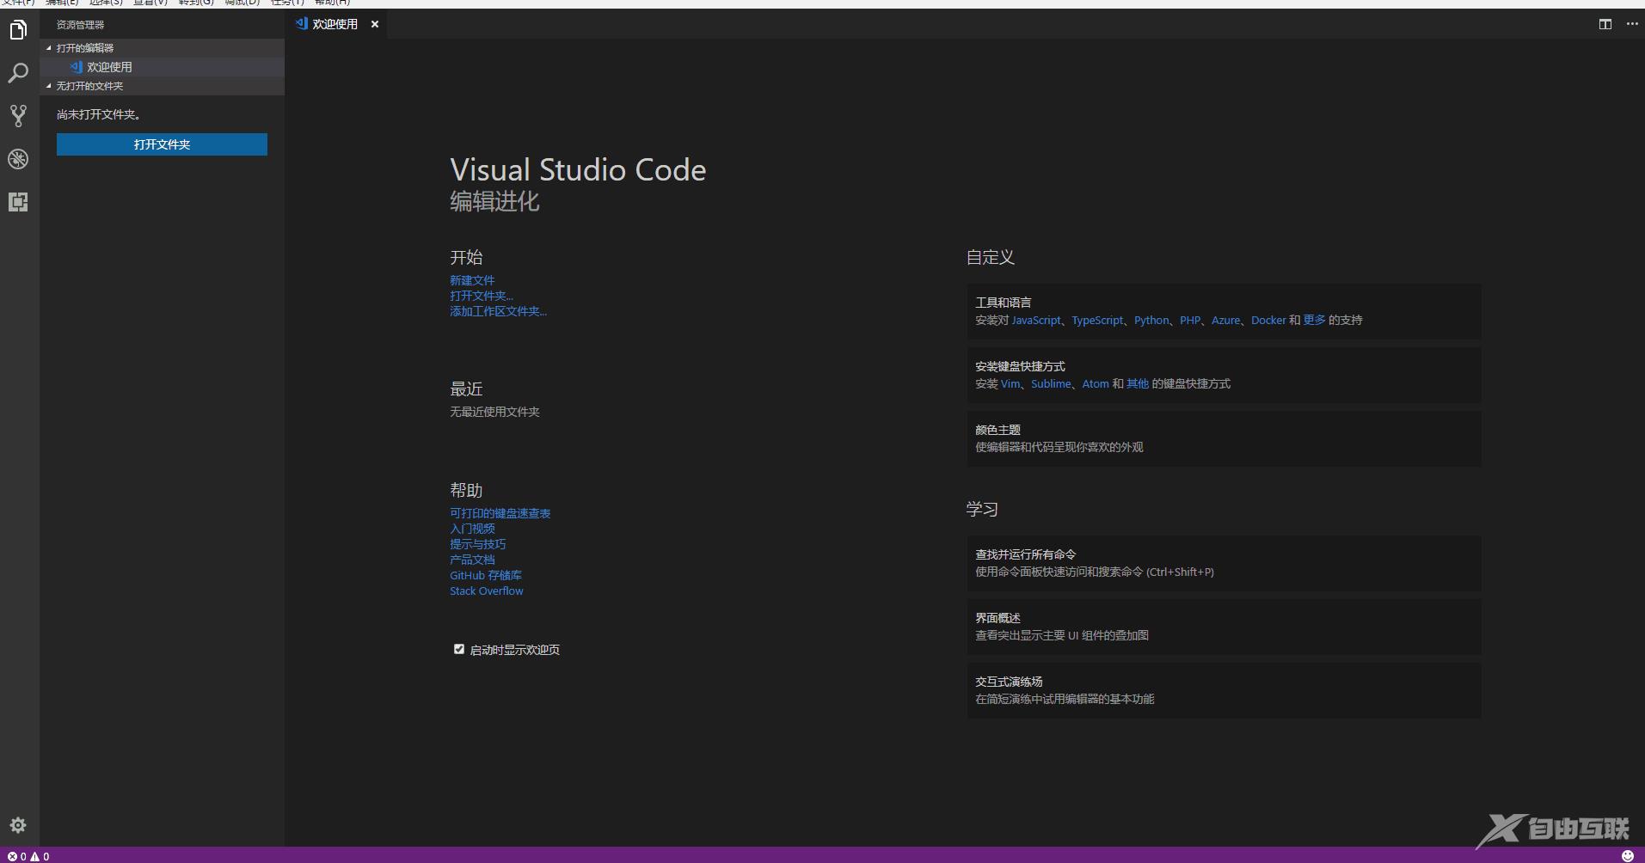Screen dimensions: 1645x863
Task: Uncheck 启动时显示欢迎页 checkbox
Action: pos(459,649)
